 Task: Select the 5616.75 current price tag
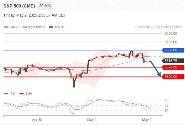point(172,61)
